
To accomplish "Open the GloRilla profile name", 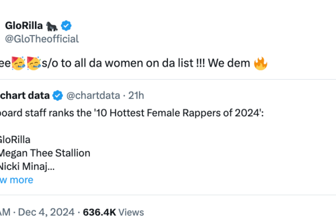I will [x=24, y=26].
